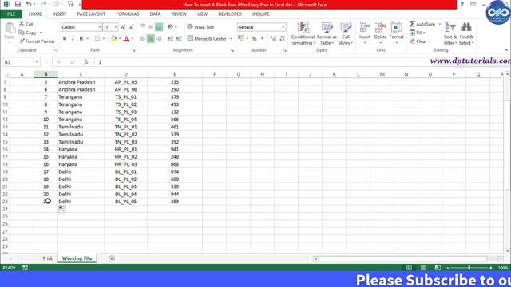Click the Auto Fill Options icon below data
The height and width of the screenshot is (287, 511).
[x=61, y=209]
